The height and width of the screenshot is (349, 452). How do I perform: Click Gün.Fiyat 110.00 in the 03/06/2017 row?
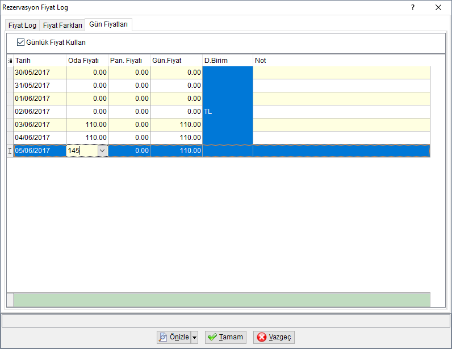click(177, 125)
